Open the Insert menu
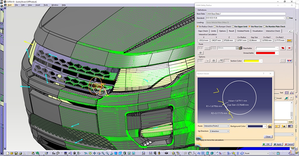This screenshot has width=299, height=156. (x=38, y=5)
